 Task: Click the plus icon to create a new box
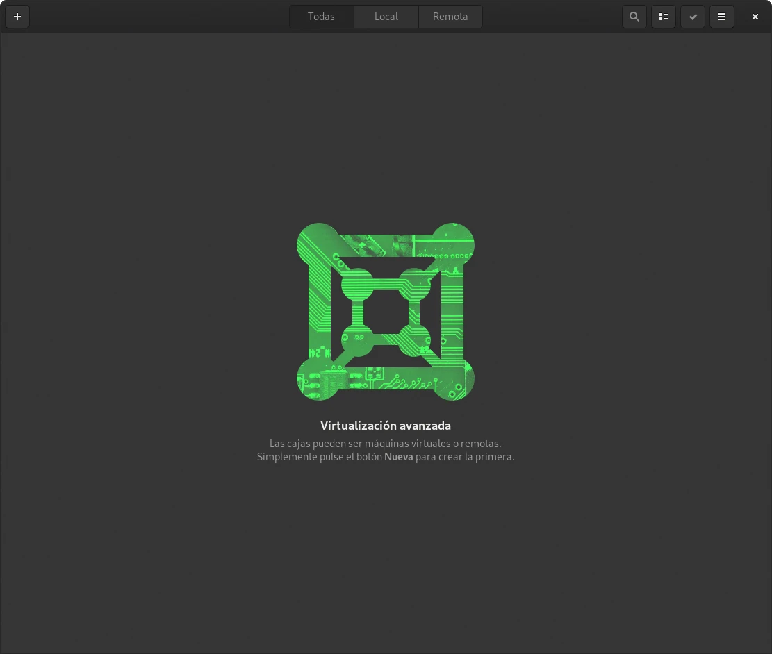17,17
